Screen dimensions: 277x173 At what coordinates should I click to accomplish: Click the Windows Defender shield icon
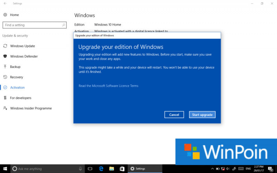(x=5, y=56)
